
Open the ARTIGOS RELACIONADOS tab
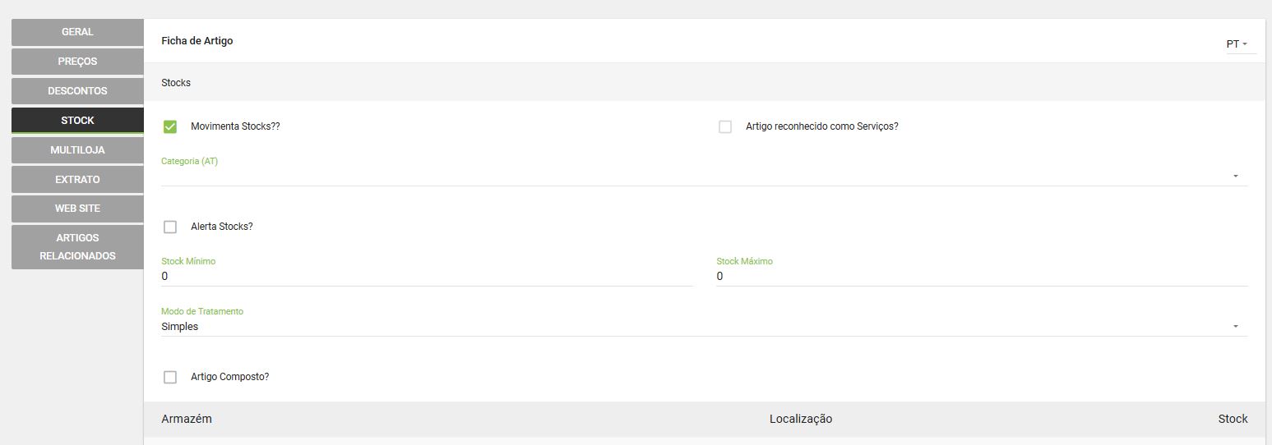(x=77, y=247)
